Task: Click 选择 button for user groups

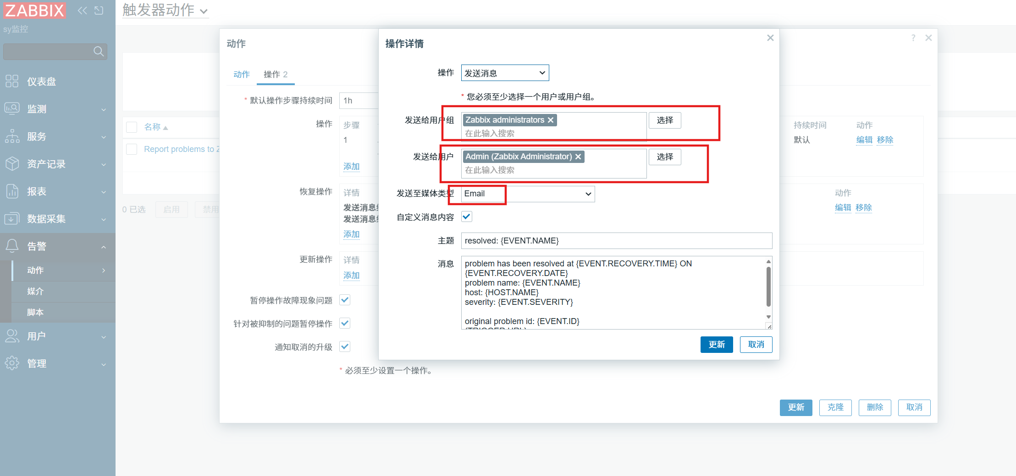Action: (665, 120)
